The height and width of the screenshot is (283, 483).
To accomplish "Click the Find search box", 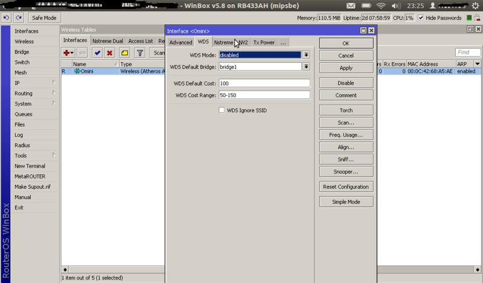I will 467,52.
